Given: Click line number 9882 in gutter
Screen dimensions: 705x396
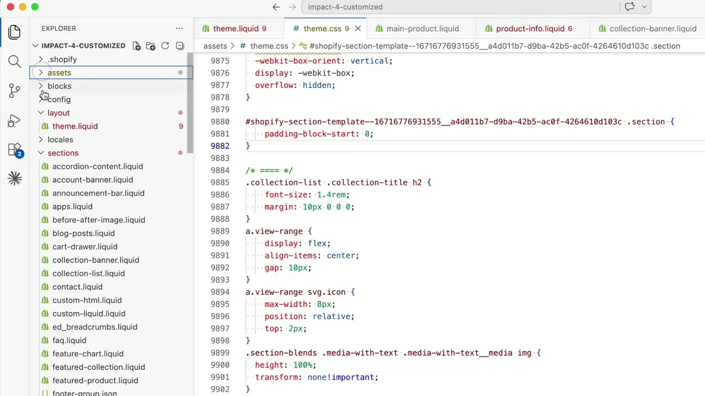Looking at the screenshot, I should tap(220, 146).
